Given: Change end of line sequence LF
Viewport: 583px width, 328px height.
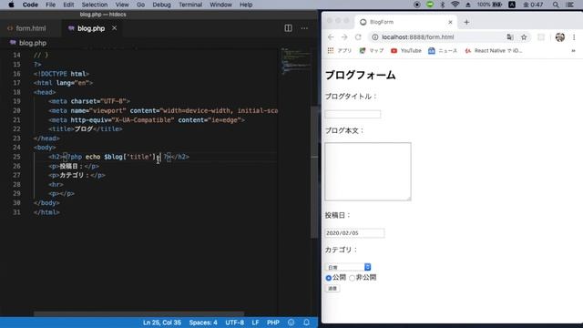Looking at the screenshot, I should (255, 323).
